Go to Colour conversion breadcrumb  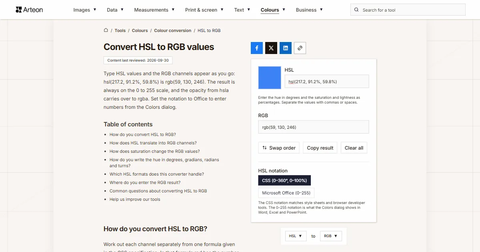point(173,30)
